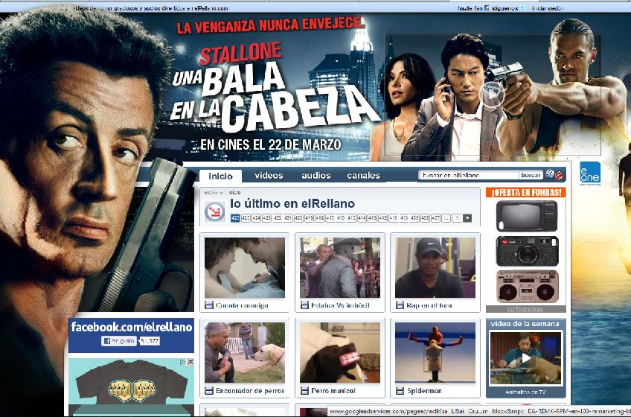This screenshot has height=417, width=631.
Task: Open the facebook.com/elrellano banner link
Action: pyautogui.click(x=132, y=327)
